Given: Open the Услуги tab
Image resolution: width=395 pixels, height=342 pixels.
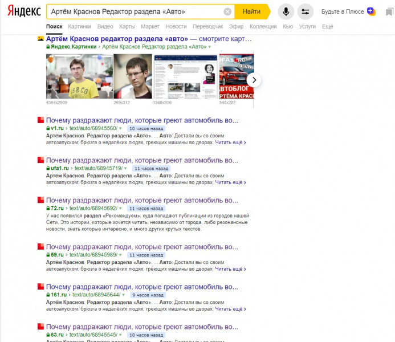Looking at the screenshot, I should click(x=307, y=26).
